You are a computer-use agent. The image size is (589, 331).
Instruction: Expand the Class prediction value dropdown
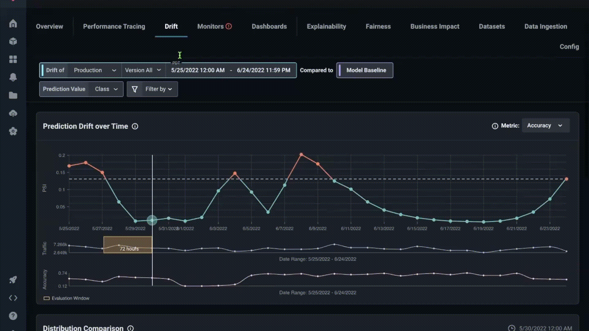tap(106, 89)
